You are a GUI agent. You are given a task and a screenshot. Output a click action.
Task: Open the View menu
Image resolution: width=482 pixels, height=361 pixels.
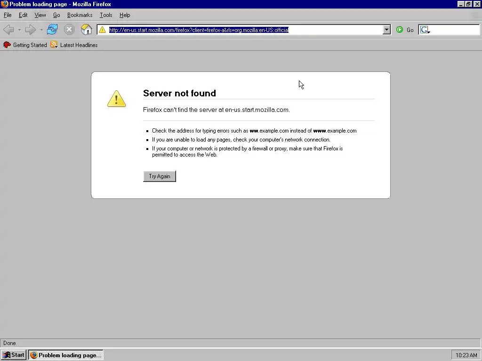pyautogui.click(x=40, y=15)
